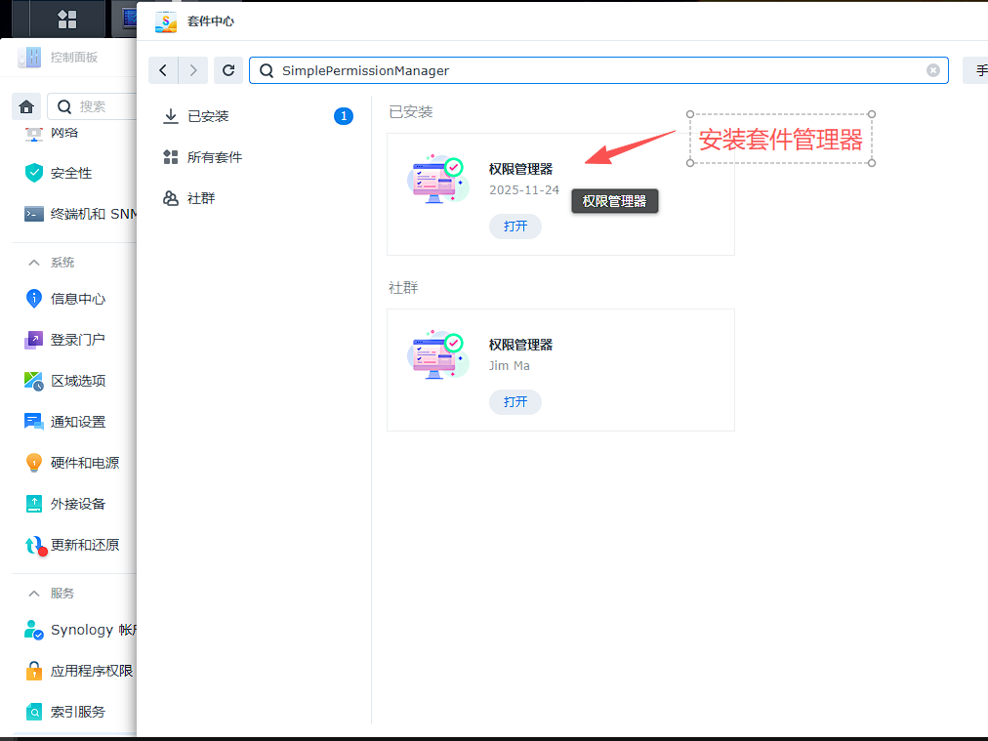Open 信息中心 in Control Panel
This screenshot has width=988, height=741.
pos(77,299)
